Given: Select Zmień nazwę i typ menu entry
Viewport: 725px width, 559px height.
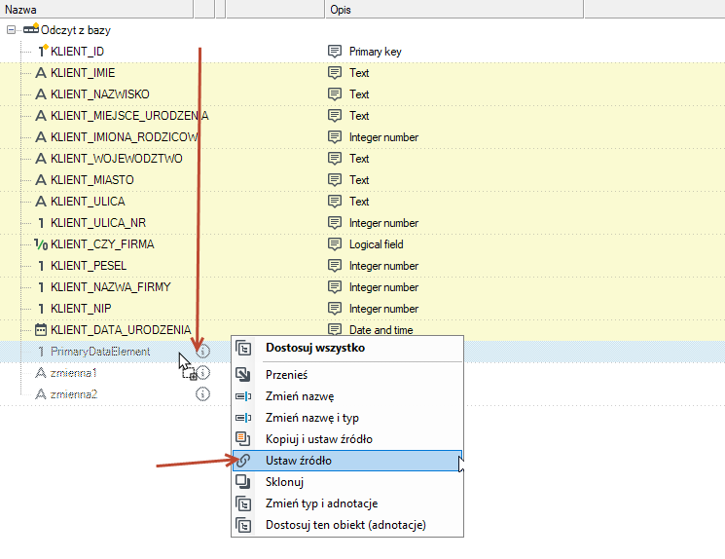Looking at the screenshot, I should pyautogui.click(x=347, y=418).
